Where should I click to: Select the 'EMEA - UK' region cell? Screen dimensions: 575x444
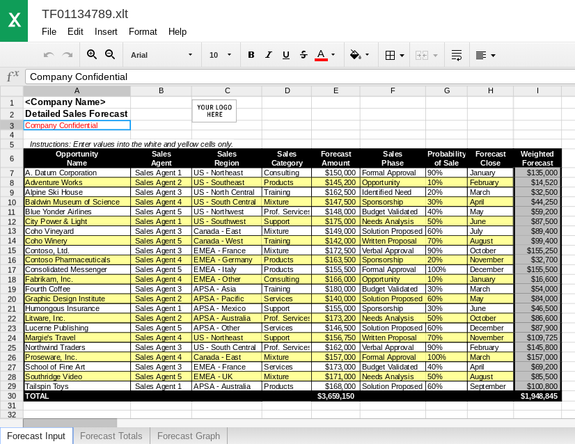coord(227,376)
